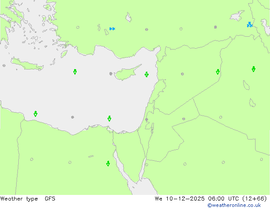
Task: Click the gray cloud dot just west of Cyprus
Action: (x=111, y=74)
